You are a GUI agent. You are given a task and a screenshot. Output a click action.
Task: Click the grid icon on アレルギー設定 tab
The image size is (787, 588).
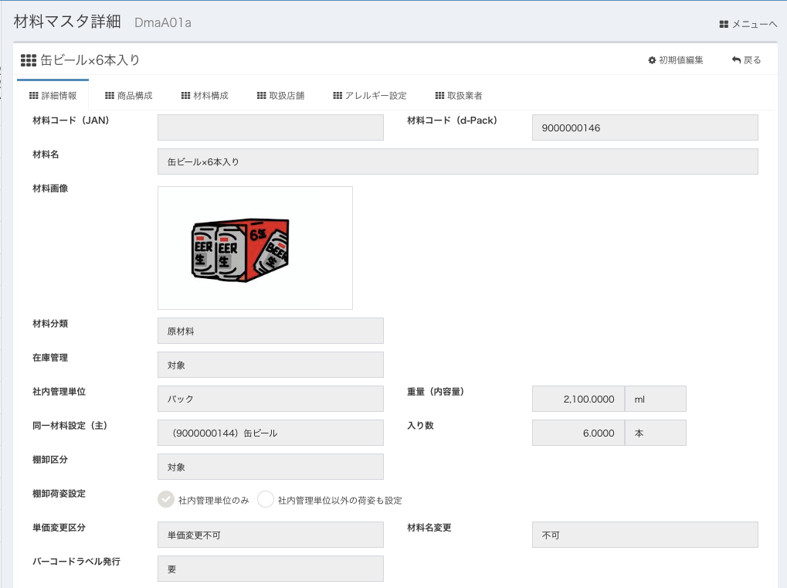pyautogui.click(x=338, y=96)
